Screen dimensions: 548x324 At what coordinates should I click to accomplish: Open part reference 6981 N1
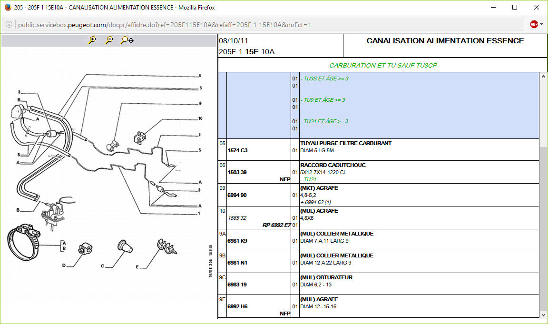coord(237,263)
